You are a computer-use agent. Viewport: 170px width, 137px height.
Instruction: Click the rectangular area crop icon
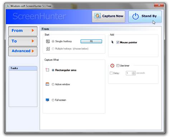(47, 70)
